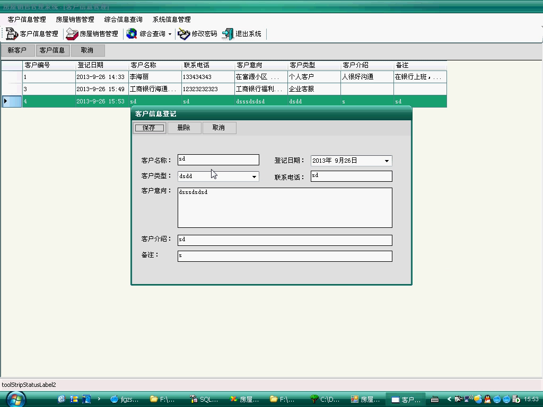Open the 系统信息管理 menu
The width and height of the screenshot is (543, 407).
171,20
